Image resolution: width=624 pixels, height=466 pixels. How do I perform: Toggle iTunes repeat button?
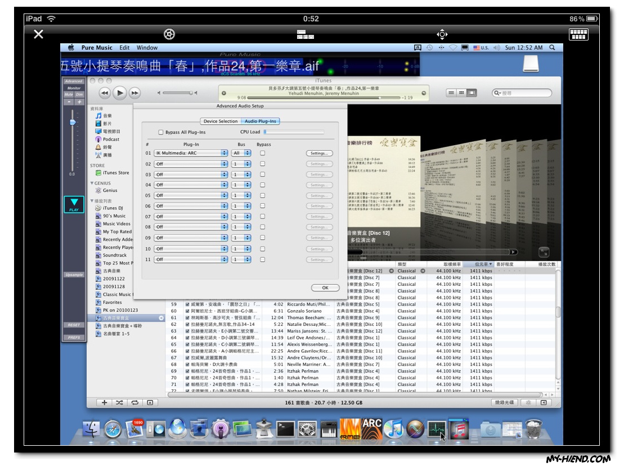pyautogui.click(x=135, y=403)
